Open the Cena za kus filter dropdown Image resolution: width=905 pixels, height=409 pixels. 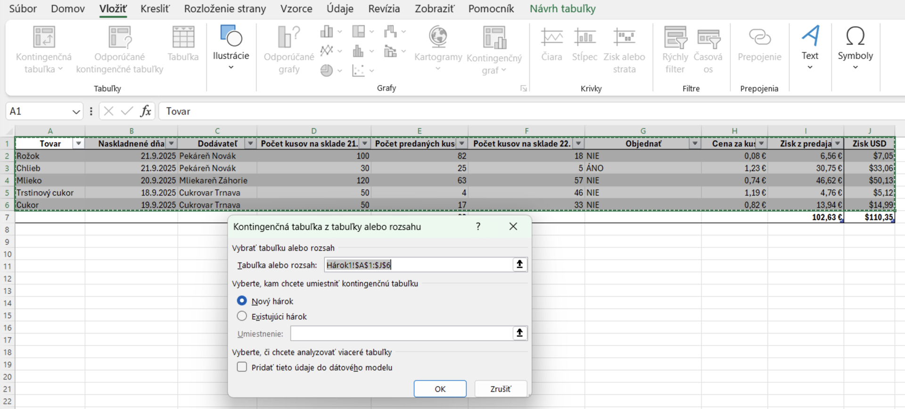click(x=761, y=144)
